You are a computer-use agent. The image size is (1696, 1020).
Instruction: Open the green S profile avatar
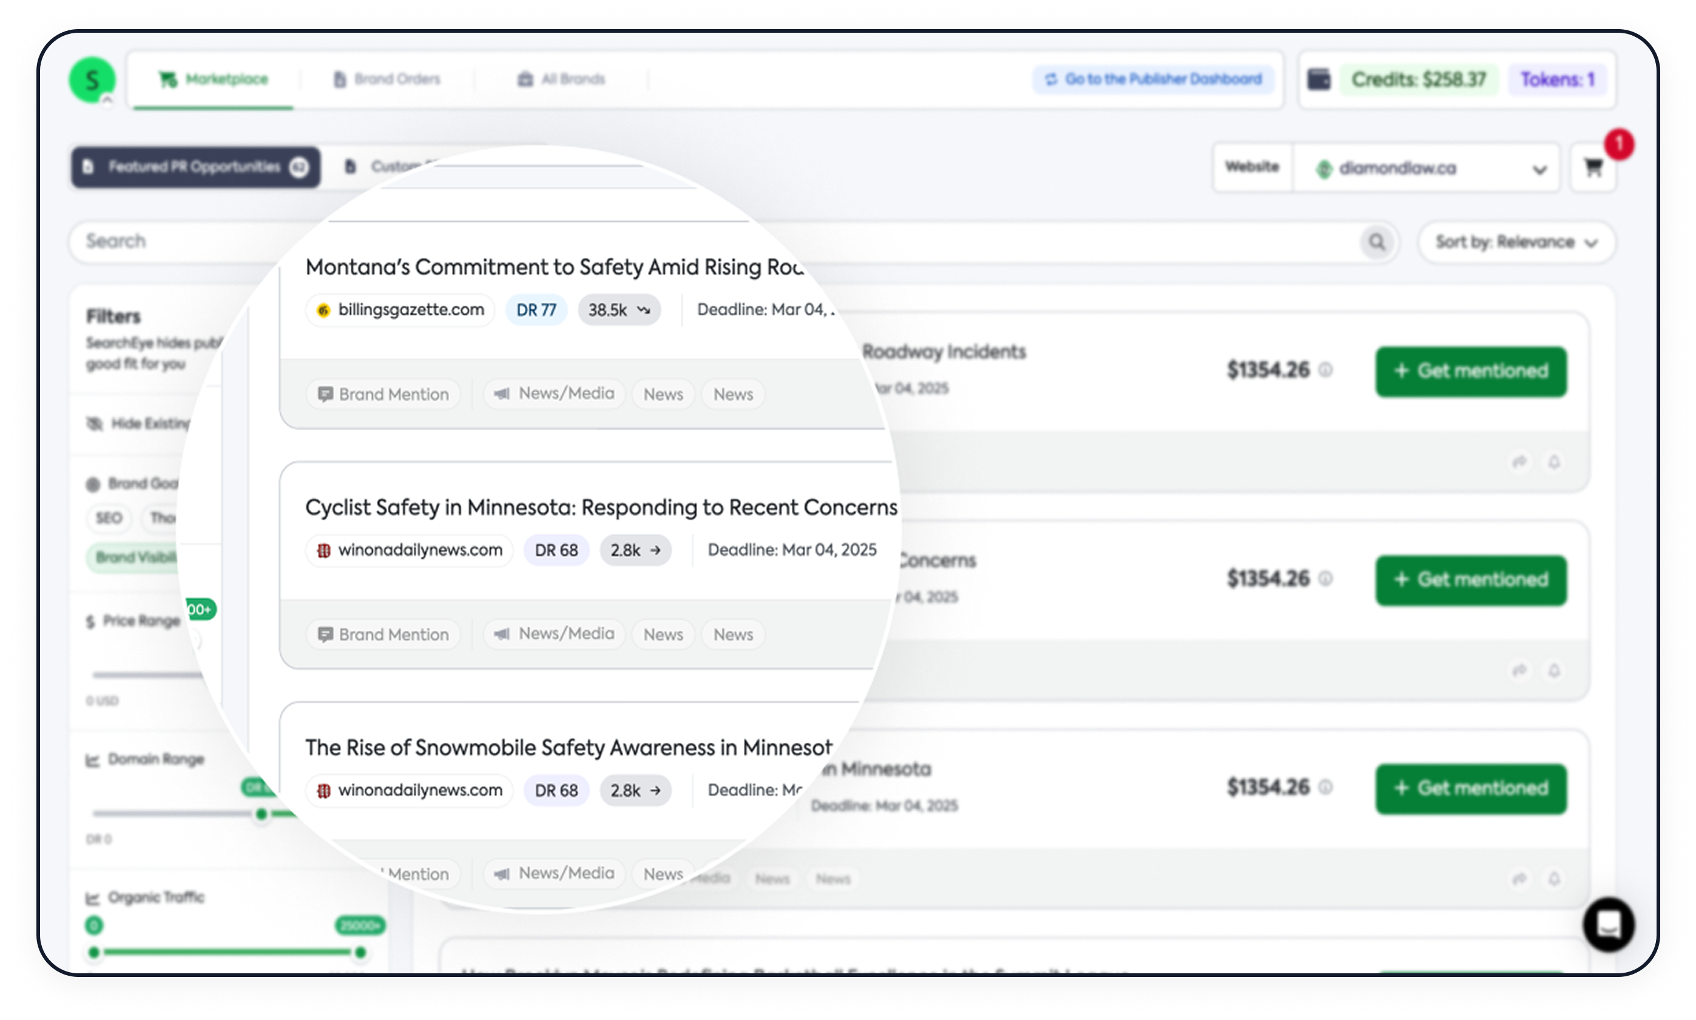(x=92, y=81)
